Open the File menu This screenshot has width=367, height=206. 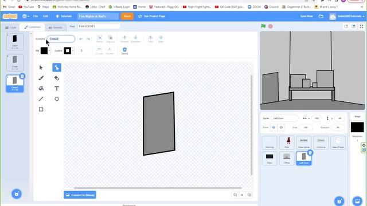36,16
